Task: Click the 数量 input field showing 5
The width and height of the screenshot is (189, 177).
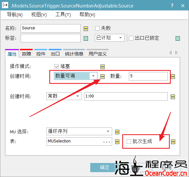Action: tap(148, 76)
